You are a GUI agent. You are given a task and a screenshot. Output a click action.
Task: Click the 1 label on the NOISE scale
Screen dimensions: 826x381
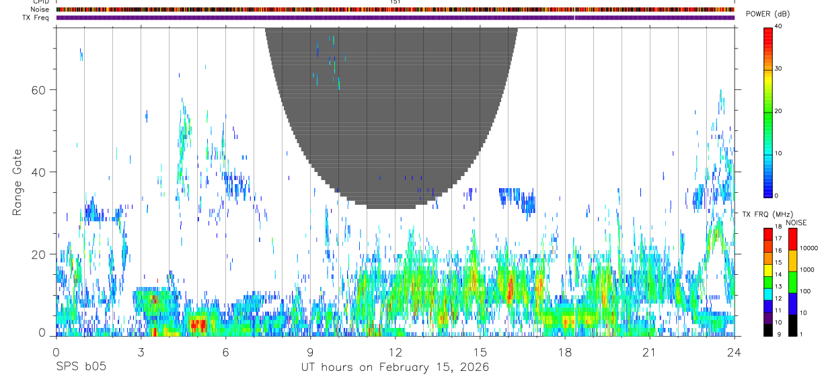(801, 335)
